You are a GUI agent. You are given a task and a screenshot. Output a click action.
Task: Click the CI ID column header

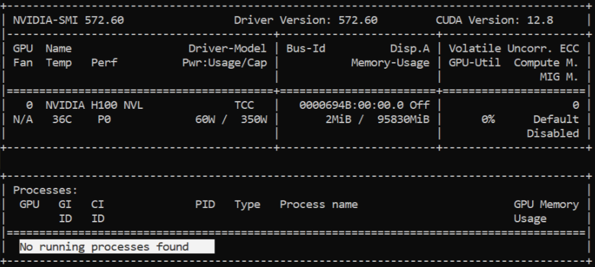[x=97, y=211]
